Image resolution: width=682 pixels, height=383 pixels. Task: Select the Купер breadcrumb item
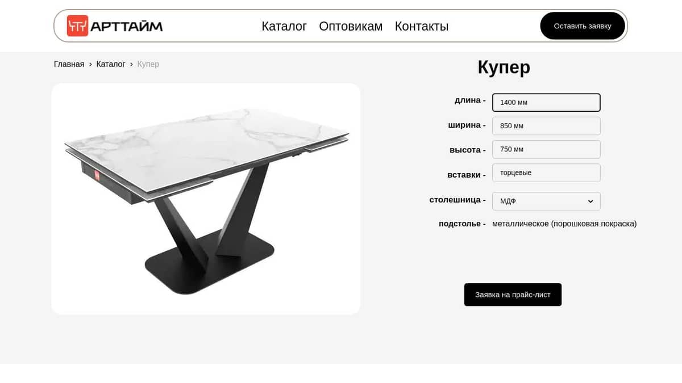point(148,64)
